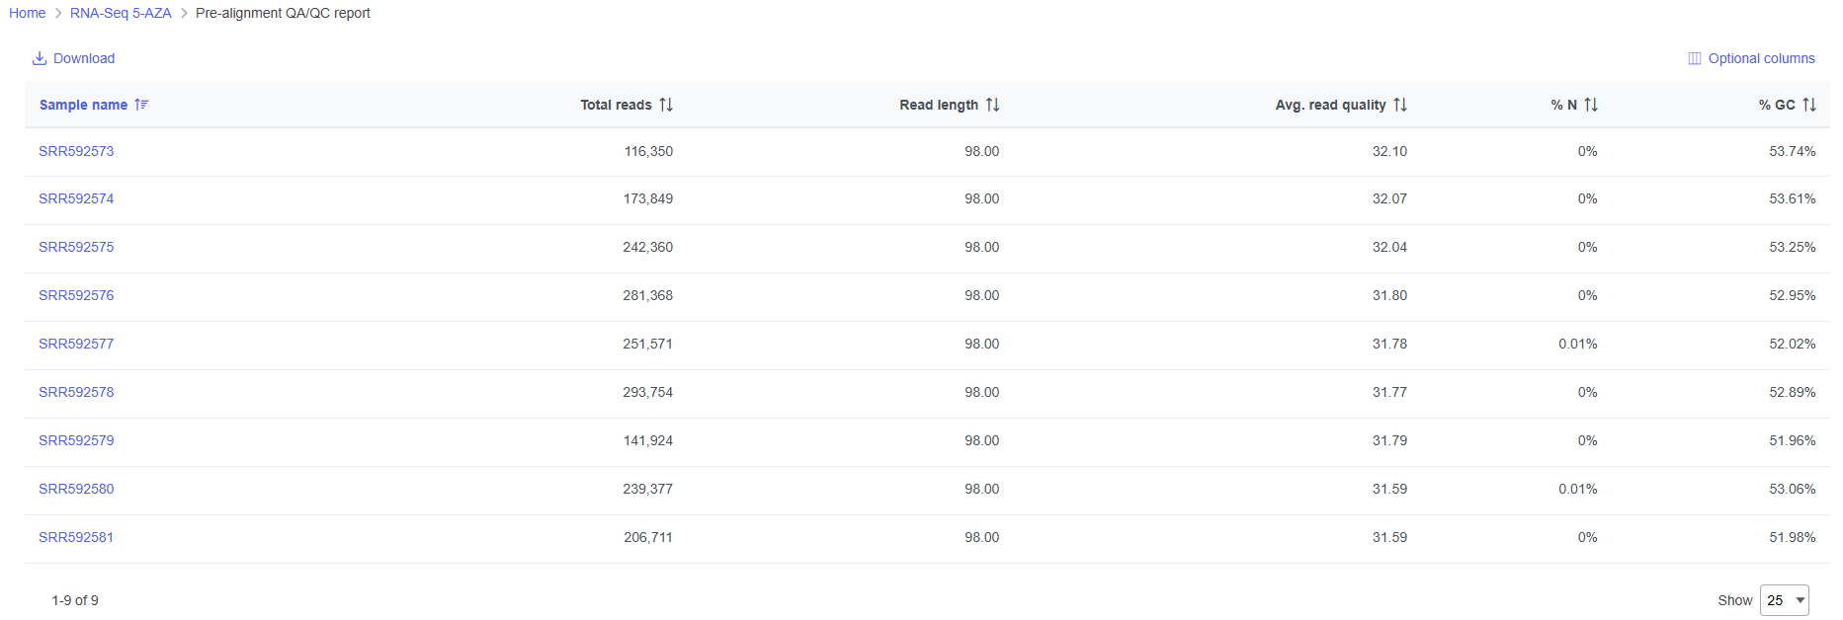1843x620 pixels.
Task: Open sample SRR592575
Action: (x=76, y=247)
